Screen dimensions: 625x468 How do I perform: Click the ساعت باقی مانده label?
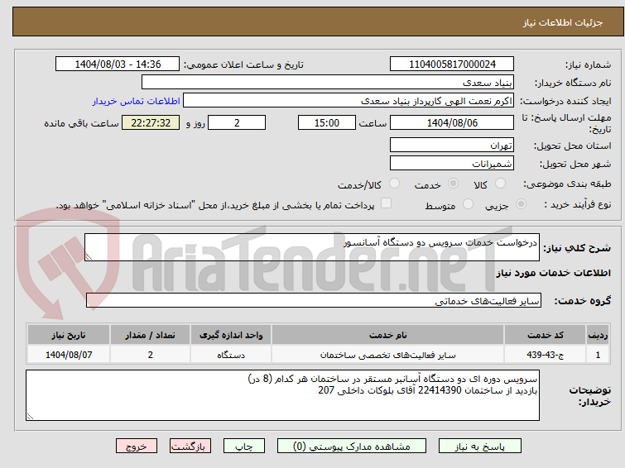[81, 123]
